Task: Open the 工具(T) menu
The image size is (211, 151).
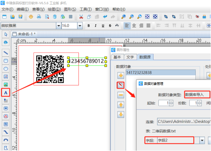Action: click(86, 9)
